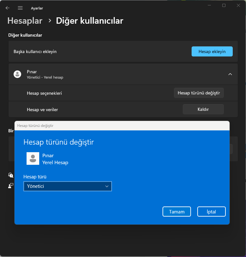Screen dimensions: 246x257
Task: Click the Hesap ekleyin button
Action: pyautogui.click(x=212, y=51)
